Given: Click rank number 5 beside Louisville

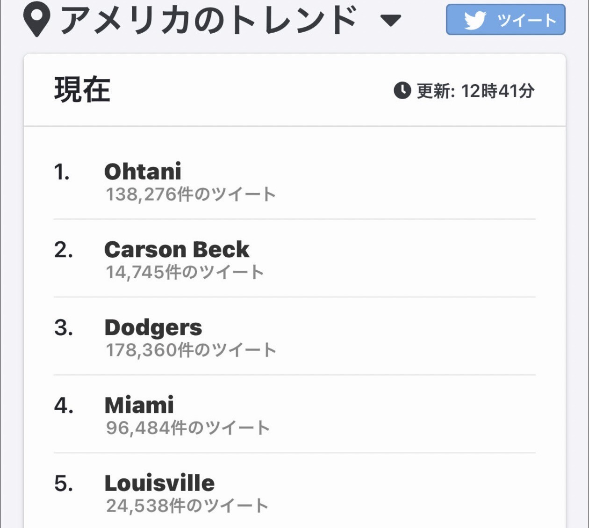Looking at the screenshot, I should pyautogui.click(x=64, y=484).
